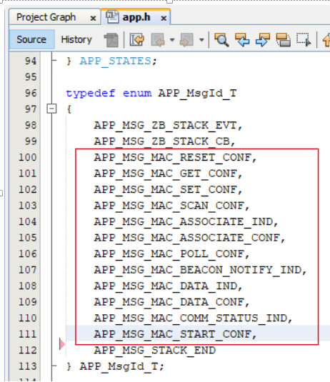The width and height of the screenshot is (330, 382).
Task: Close the app.h tab
Action: pyautogui.click(x=164, y=18)
